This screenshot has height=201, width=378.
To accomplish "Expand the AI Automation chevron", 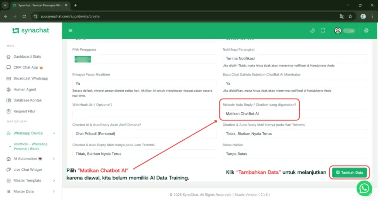I will pyautogui.click(x=54, y=159).
